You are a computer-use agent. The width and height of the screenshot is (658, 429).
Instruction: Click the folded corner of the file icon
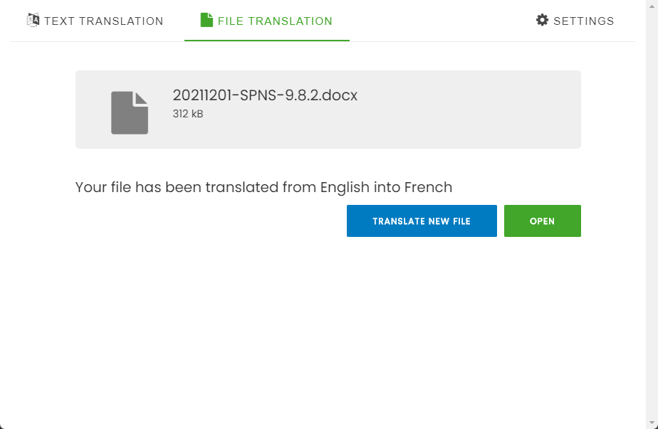tap(142, 97)
